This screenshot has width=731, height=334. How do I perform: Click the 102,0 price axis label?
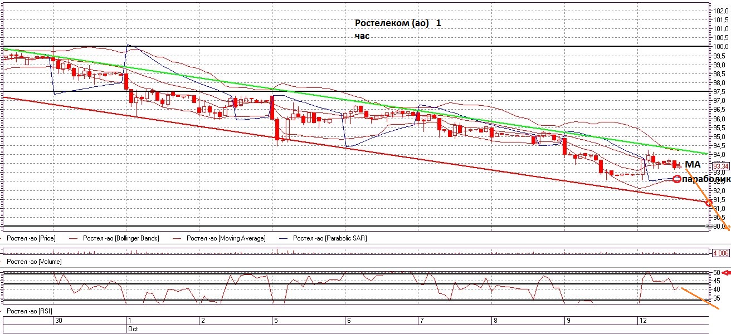[720, 10]
